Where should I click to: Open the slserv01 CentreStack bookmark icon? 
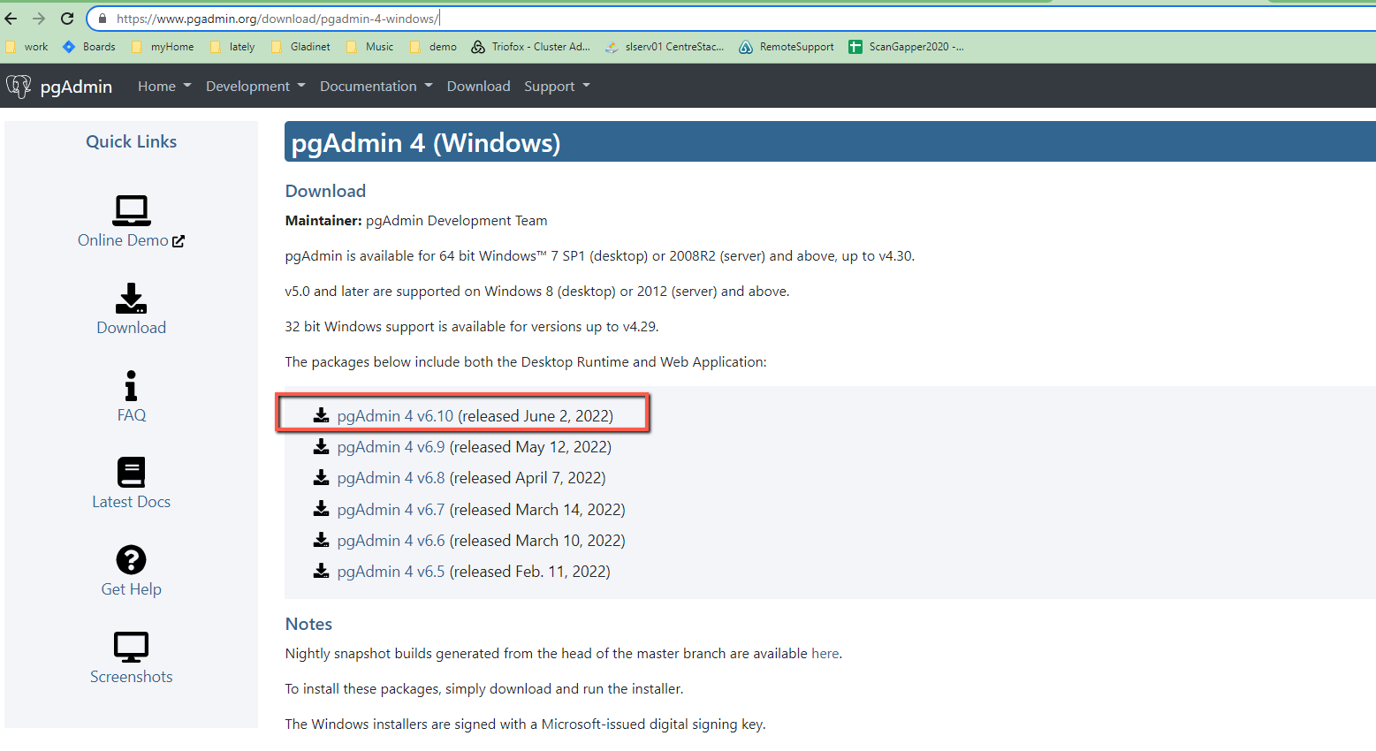[x=612, y=47]
